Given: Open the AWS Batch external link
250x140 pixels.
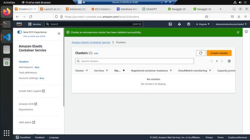Looking at the screenshot, I should coord(27,122).
